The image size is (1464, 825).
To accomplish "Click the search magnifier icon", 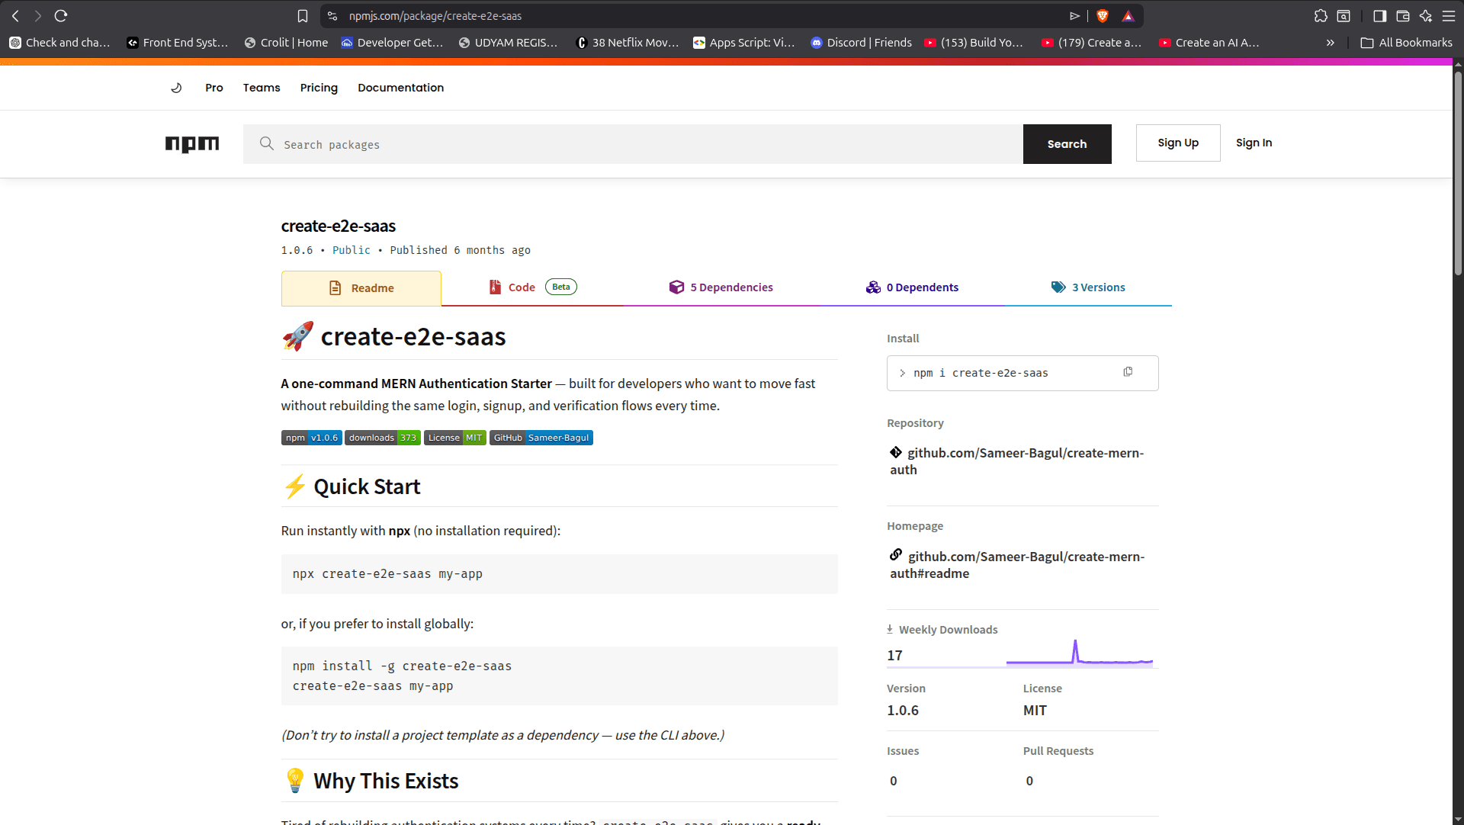I will point(266,143).
